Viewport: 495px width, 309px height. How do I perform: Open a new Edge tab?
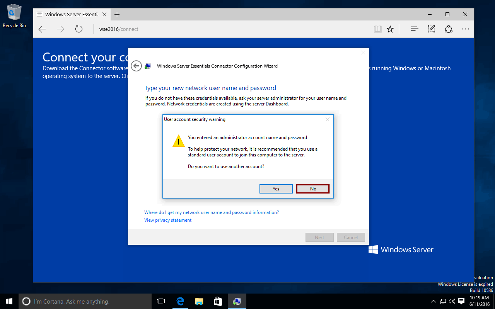(117, 15)
